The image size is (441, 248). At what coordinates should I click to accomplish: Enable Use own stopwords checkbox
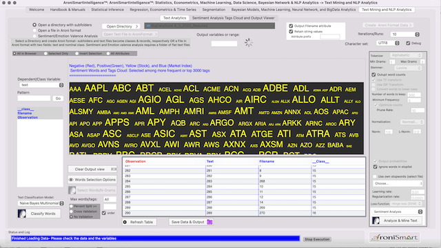(375, 176)
